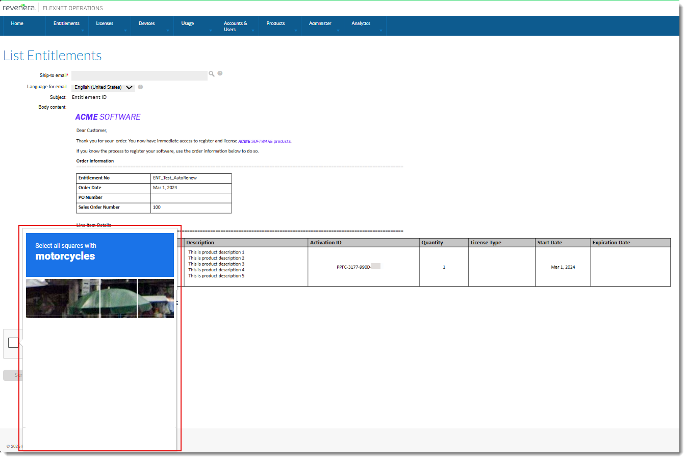Select the first captcha image tile
The width and height of the screenshot is (687, 460).
(x=44, y=298)
